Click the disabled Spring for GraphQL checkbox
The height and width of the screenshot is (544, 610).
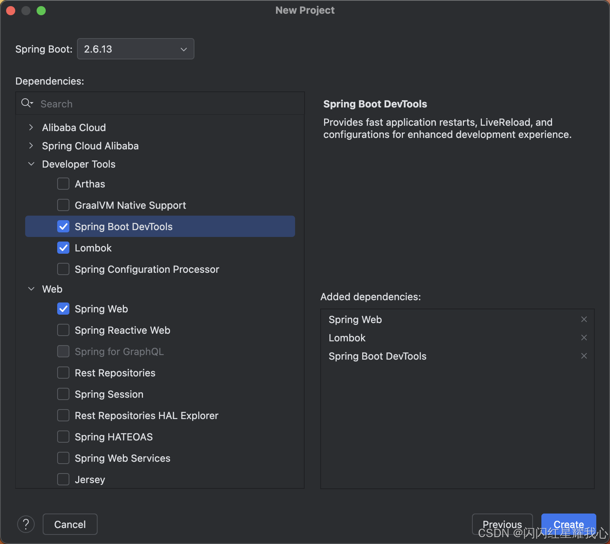(63, 351)
